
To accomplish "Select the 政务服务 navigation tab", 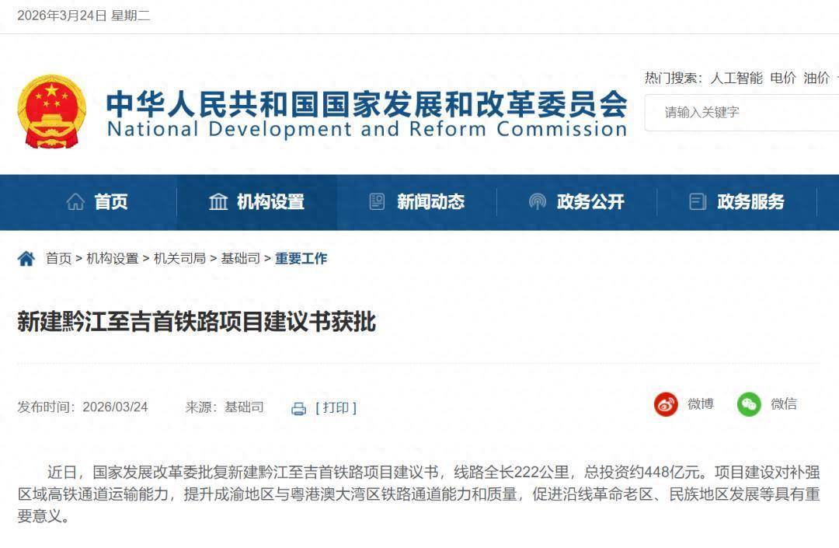I will pyautogui.click(x=750, y=202).
